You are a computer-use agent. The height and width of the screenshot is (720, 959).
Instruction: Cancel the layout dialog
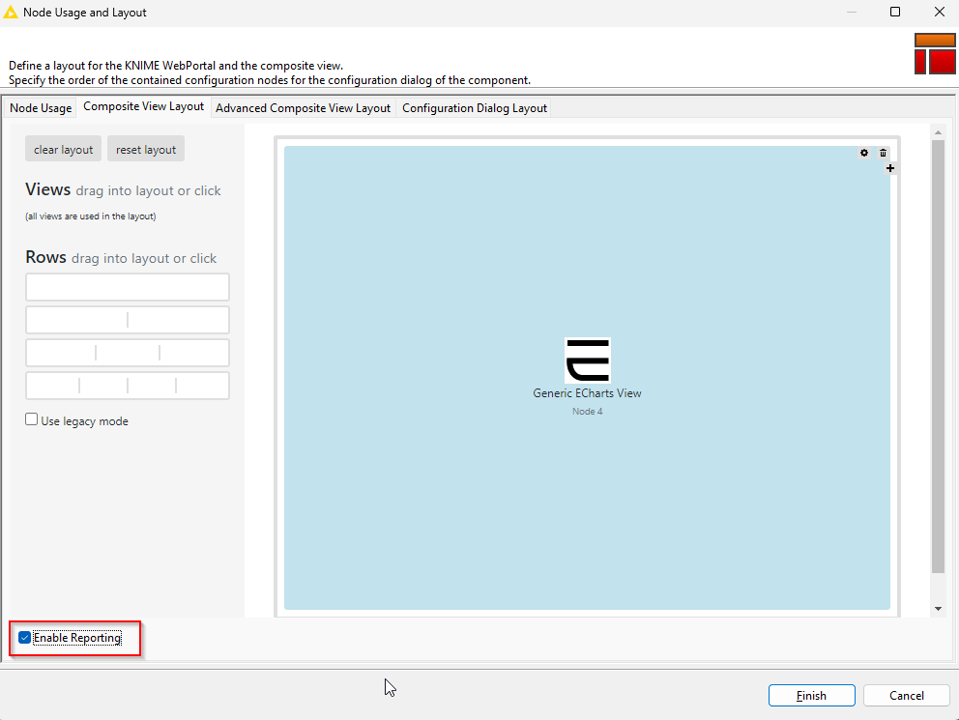tap(907, 696)
